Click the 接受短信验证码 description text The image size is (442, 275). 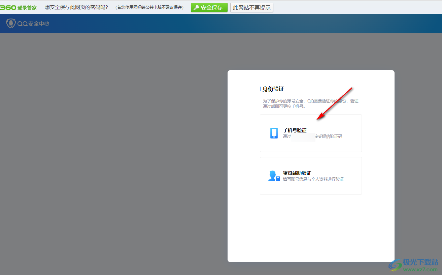pos(329,136)
